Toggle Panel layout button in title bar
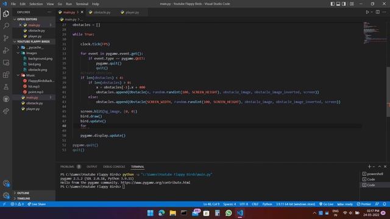The width and height of the screenshot is (390, 219). click(338, 4)
